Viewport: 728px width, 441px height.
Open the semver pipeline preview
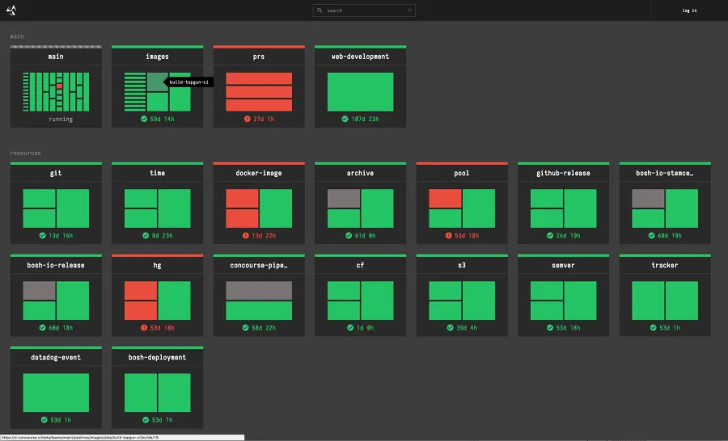pyautogui.click(x=563, y=300)
